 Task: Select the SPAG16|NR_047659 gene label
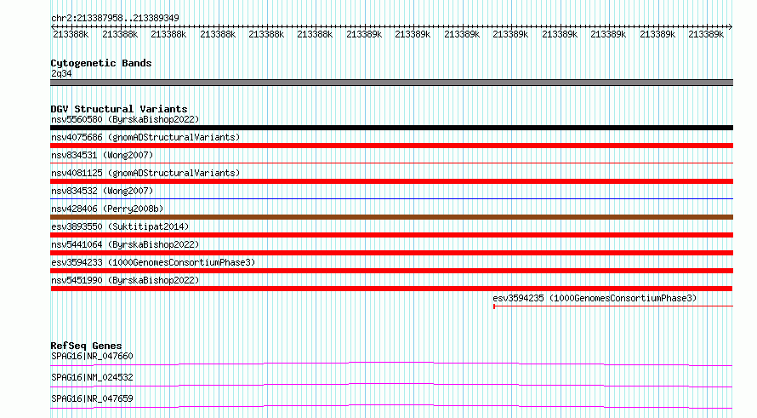tap(92, 398)
